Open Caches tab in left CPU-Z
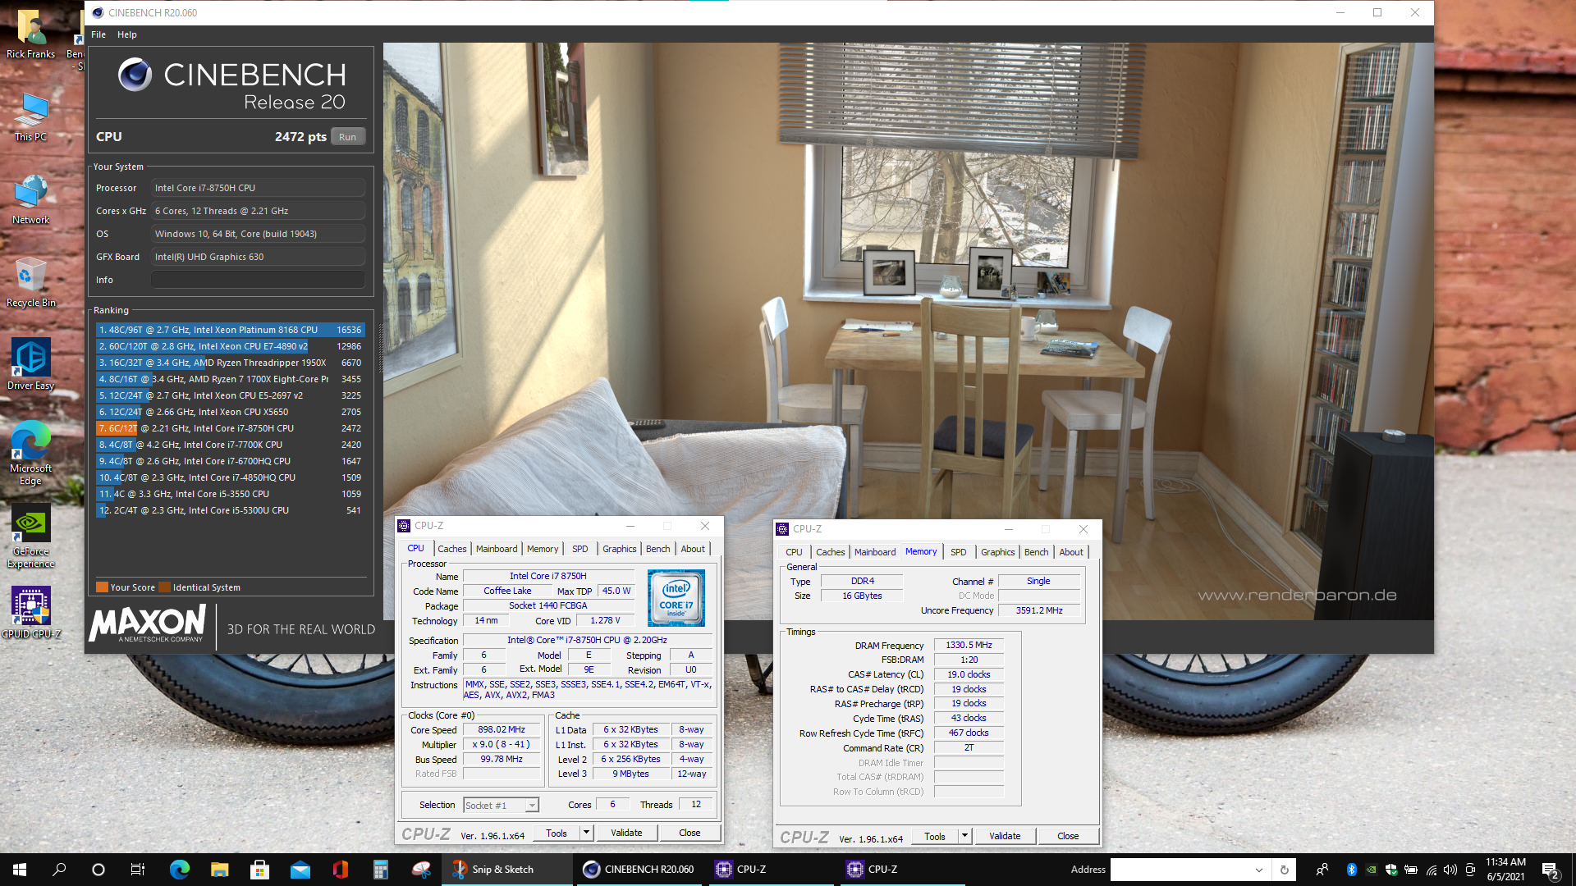 (x=452, y=549)
